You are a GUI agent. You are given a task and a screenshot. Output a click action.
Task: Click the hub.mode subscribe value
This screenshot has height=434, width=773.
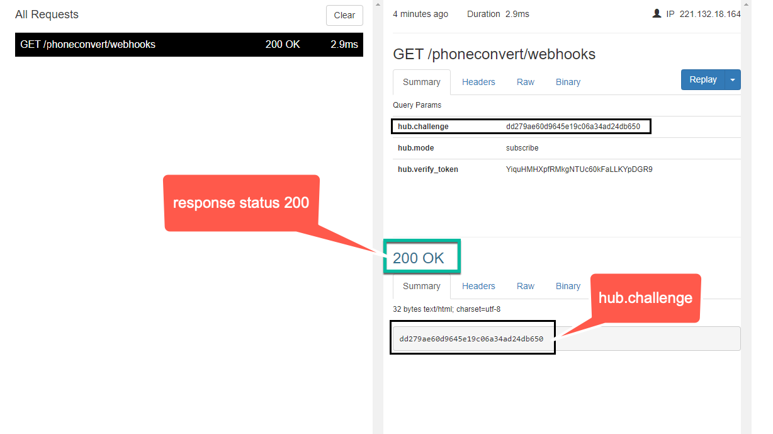[521, 147]
